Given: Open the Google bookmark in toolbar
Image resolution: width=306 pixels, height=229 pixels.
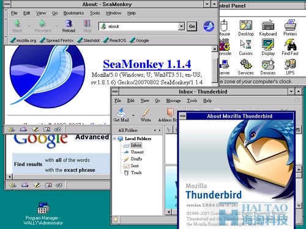Looking at the screenshot, I should click(x=140, y=40).
